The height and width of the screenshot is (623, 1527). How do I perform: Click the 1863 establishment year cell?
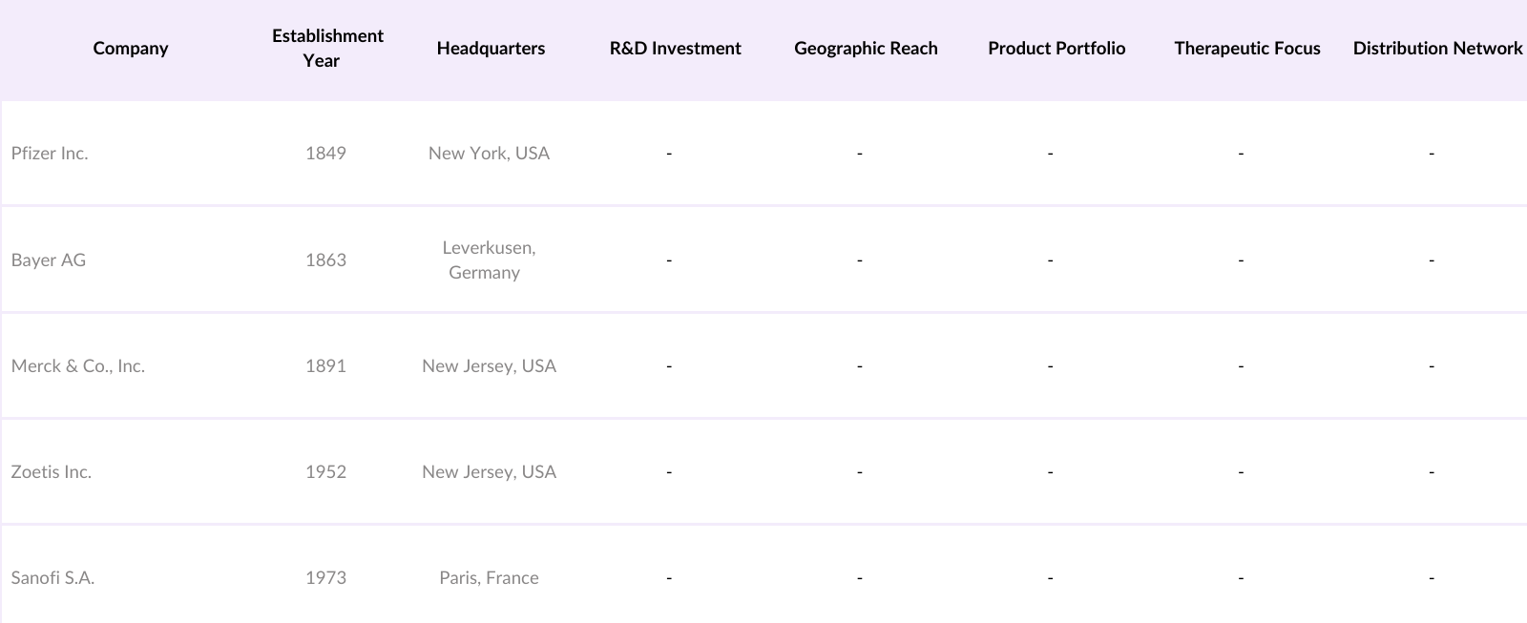click(325, 260)
